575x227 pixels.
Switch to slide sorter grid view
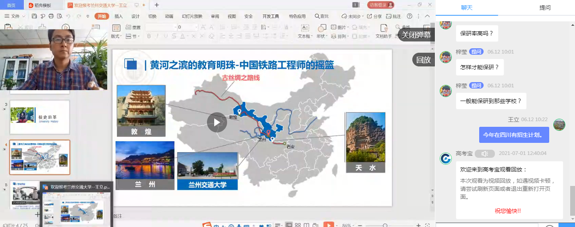(298, 225)
